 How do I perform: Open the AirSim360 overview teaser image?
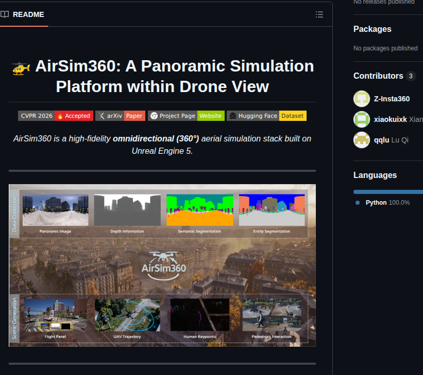tap(162, 265)
